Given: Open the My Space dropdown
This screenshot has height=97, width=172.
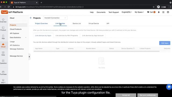Looking at the screenshot, I should pyautogui.click(x=139, y=12).
